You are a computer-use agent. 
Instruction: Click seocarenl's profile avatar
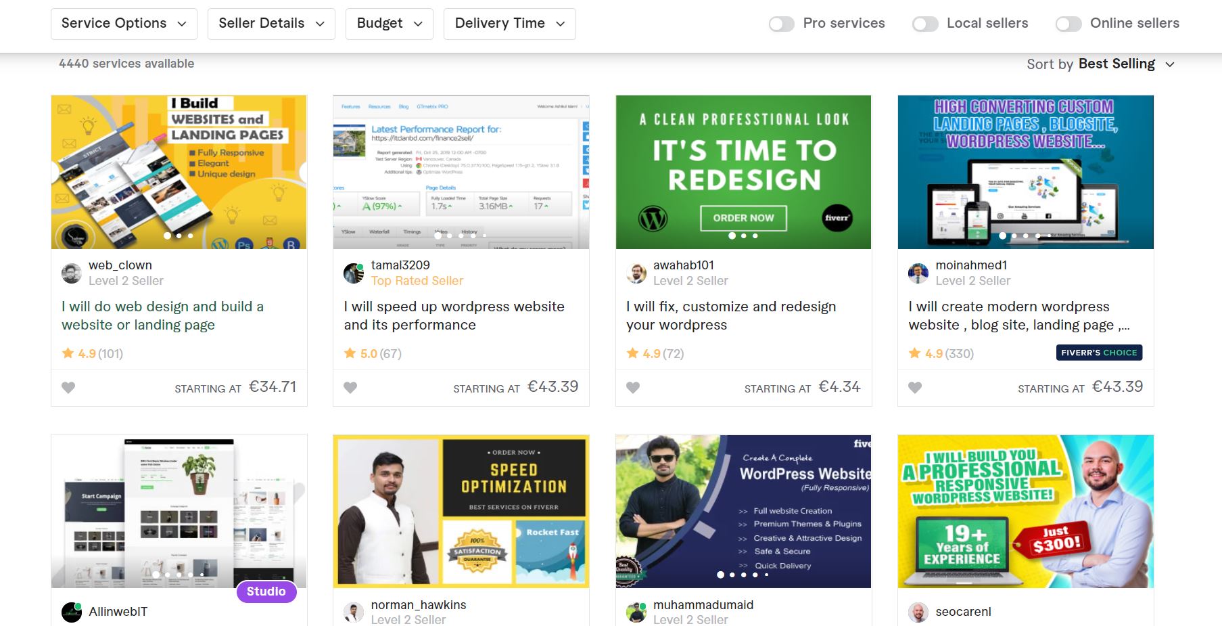pyautogui.click(x=918, y=612)
